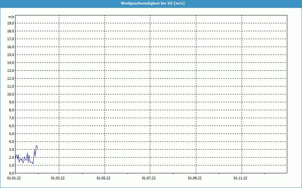Select the 15,0 y-axis label

[11, 55]
